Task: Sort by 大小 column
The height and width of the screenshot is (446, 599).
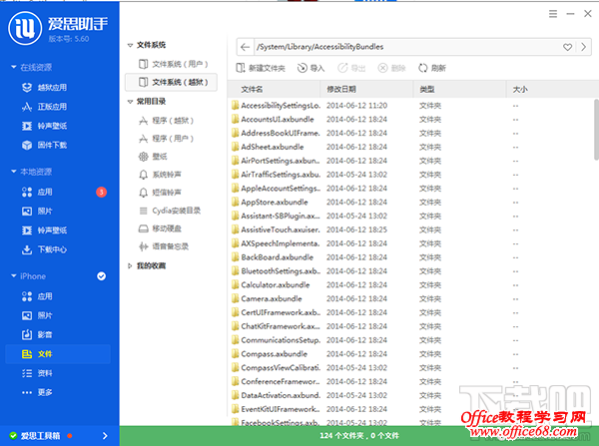Action: coord(552,90)
